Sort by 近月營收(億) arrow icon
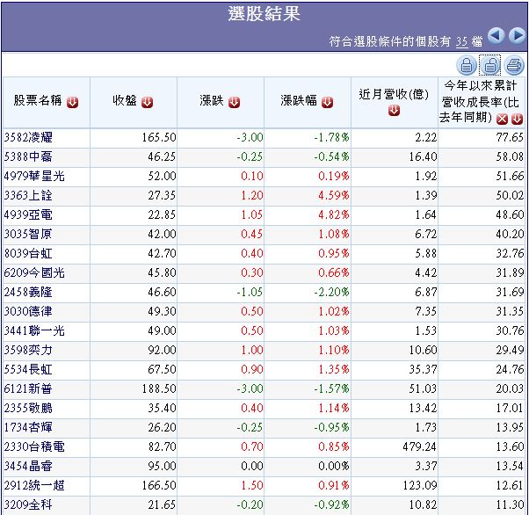Screen dimensions: 529x515 pyautogui.click(x=394, y=111)
